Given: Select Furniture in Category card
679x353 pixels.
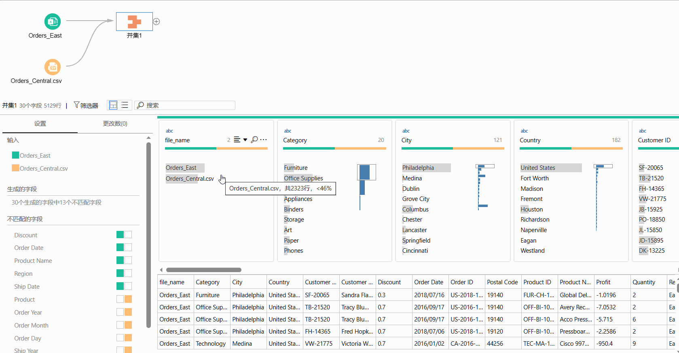Looking at the screenshot, I should 296,168.
